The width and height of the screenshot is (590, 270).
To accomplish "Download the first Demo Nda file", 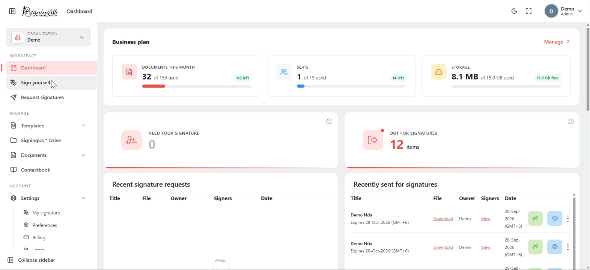I will 443,219.
